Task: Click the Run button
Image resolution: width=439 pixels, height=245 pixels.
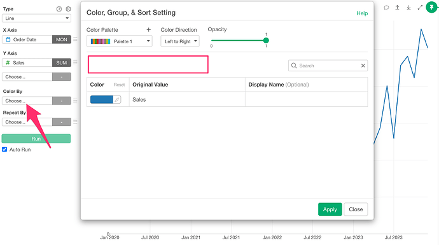Action: (36, 139)
